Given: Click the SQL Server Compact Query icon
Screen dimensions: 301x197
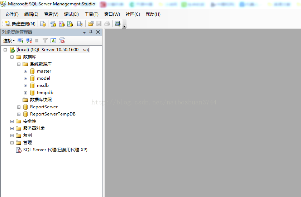Looking at the screenshot, I should [x=80, y=24].
